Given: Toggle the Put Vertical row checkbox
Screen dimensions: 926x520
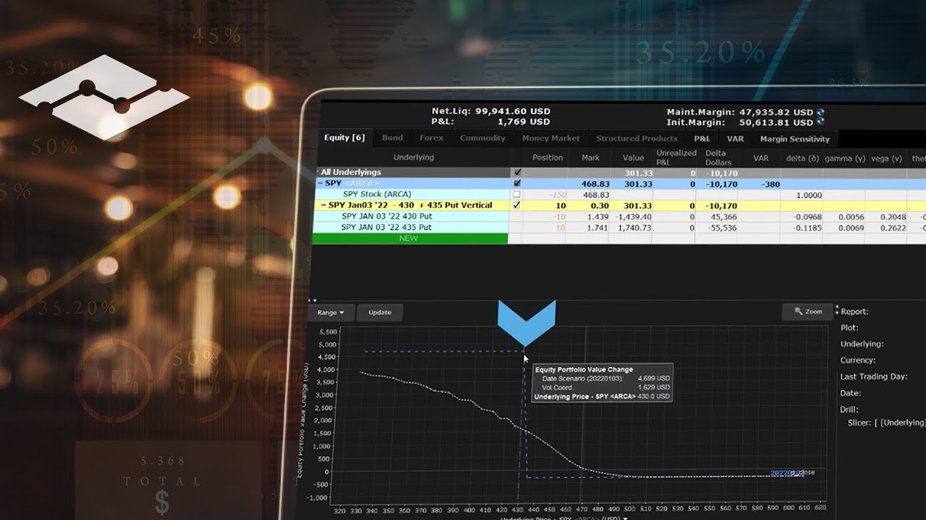Looking at the screenshot, I should (x=517, y=205).
